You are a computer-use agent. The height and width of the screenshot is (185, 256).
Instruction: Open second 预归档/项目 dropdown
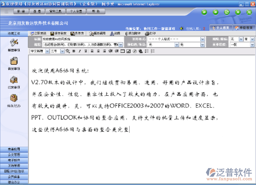[x=203, y=44]
